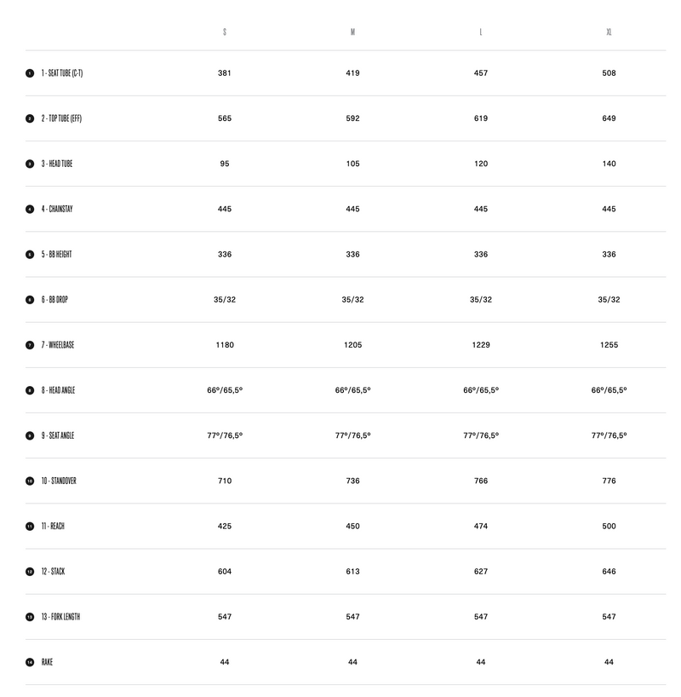Click the number 3 badge beside Head Tube

pos(30,164)
